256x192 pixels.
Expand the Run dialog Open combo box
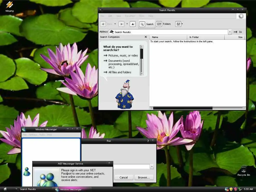coord(152,167)
